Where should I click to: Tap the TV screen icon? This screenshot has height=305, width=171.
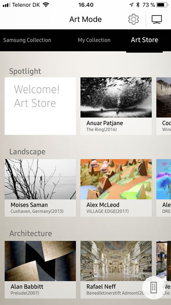click(157, 19)
